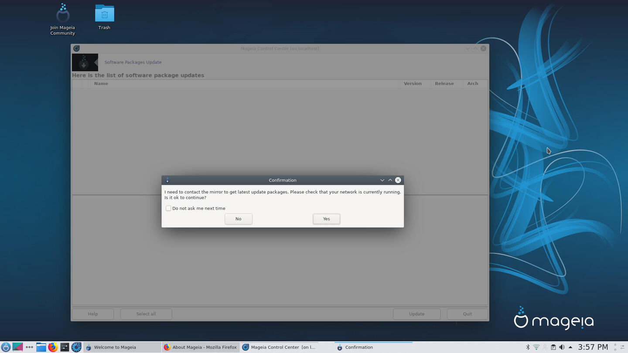
Task: Open the Bluetooth tray icon
Action: click(528, 347)
